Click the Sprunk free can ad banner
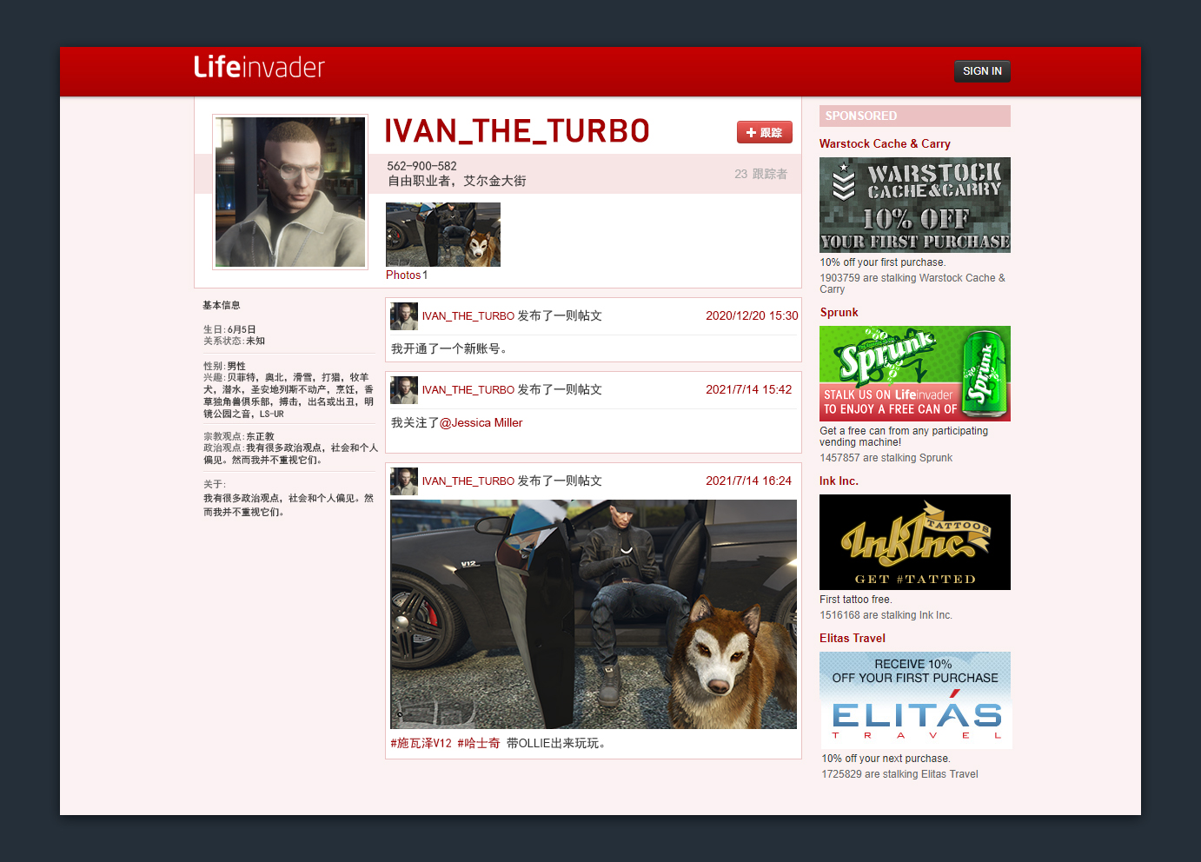The image size is (1201, 862). point(915,374)
